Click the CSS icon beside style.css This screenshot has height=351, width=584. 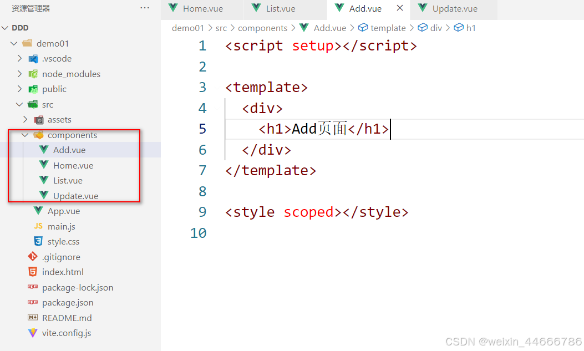(38, 241)
